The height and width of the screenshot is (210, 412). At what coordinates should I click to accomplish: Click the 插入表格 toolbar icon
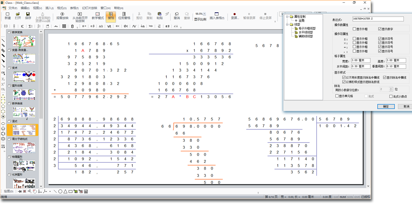tap(217, 15)
